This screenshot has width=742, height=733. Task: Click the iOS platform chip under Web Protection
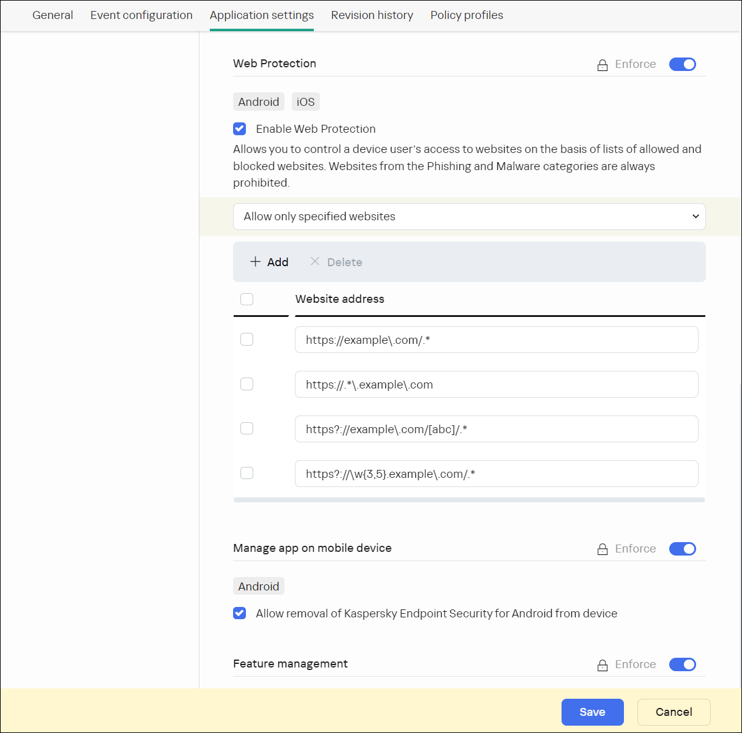[x=305, y=102]
